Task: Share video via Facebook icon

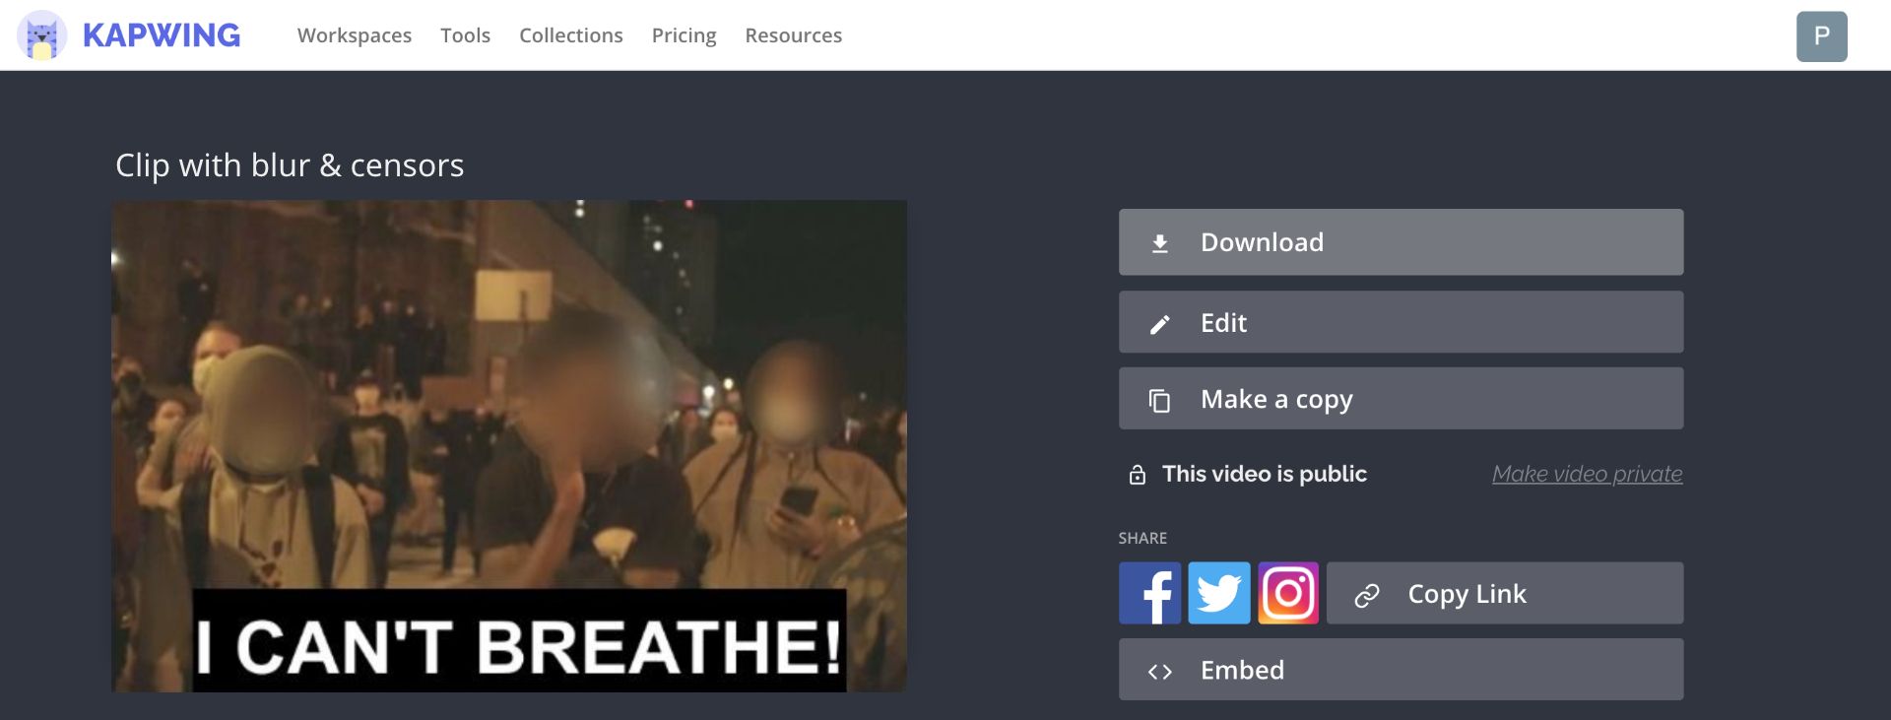Action: pyautogui.click(x=1149, y=593)
